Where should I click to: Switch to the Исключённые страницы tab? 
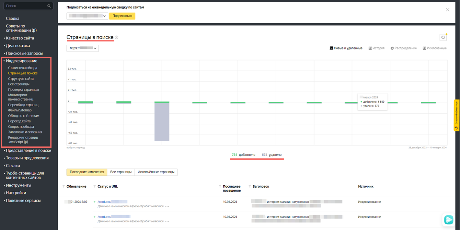[x=156, y=172]
